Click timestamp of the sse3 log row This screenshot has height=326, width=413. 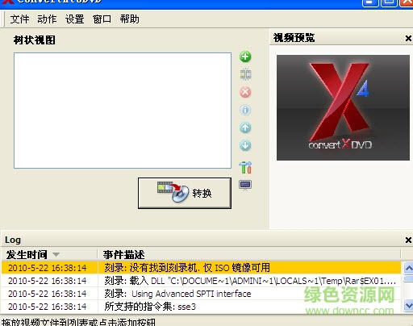(x=48, y=307)
